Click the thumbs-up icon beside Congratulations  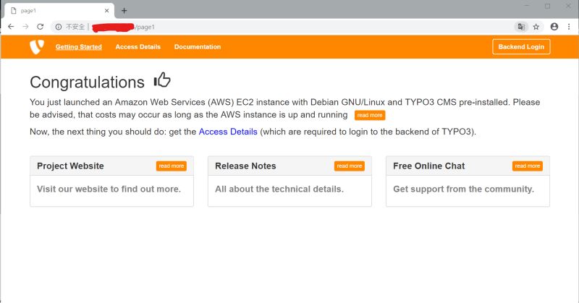[162, 80]
